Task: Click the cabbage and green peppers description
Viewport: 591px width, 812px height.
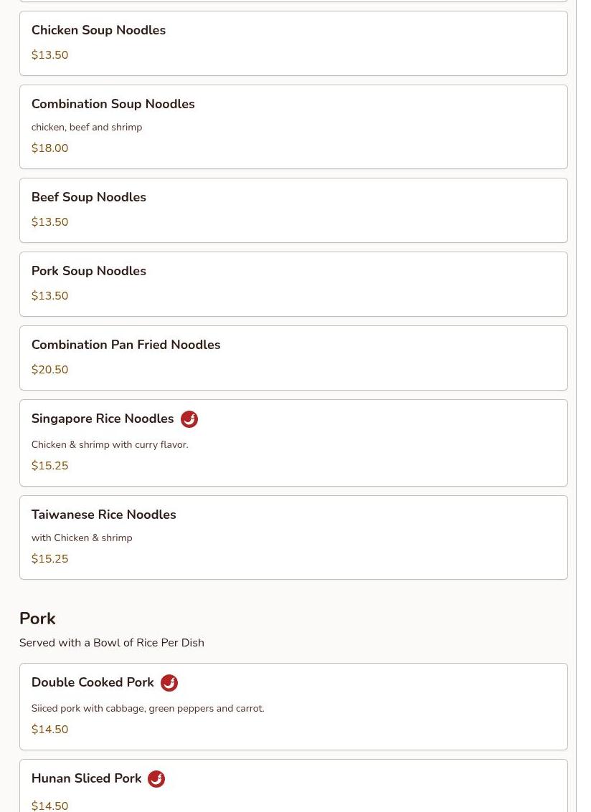Action: click(x=148, y=708)
